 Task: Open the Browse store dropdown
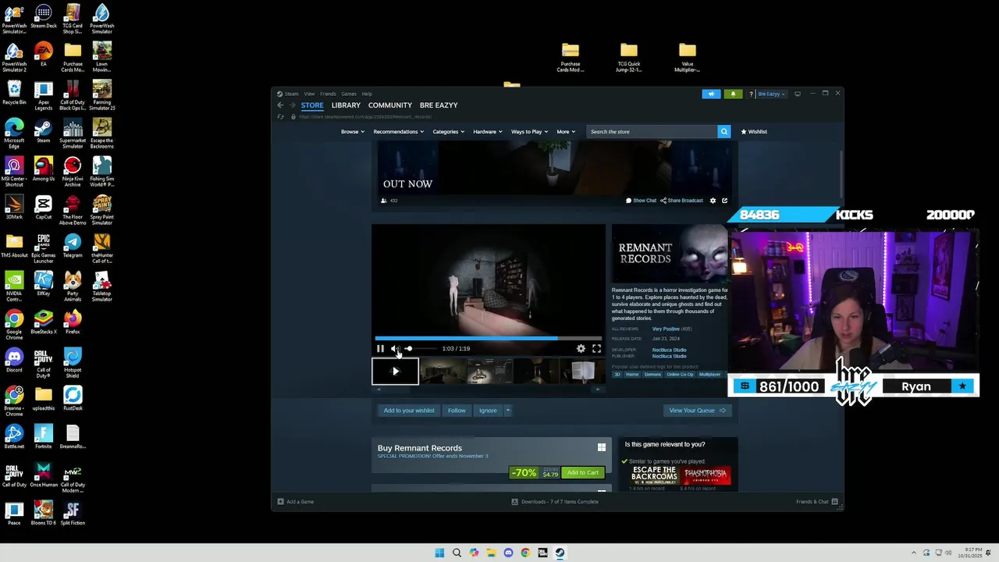352,132
